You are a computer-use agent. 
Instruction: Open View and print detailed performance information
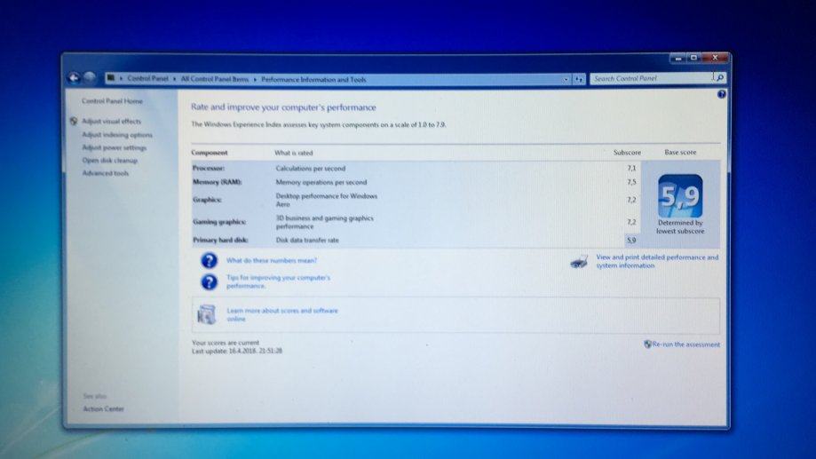[657, 261]
